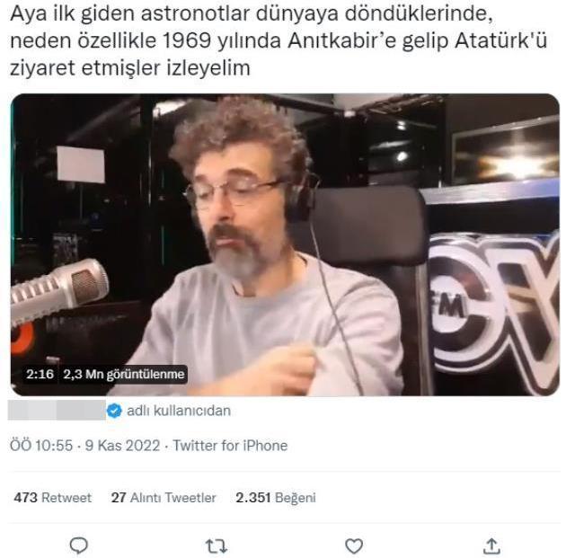Open the 2.351 Beğeni list
This screenshot has width=575, height=558.
pos(276,498)
